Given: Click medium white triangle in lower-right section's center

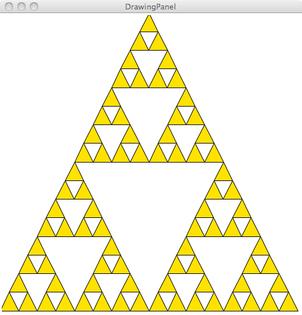Looking at the screenshot, I should click(223, 261).
